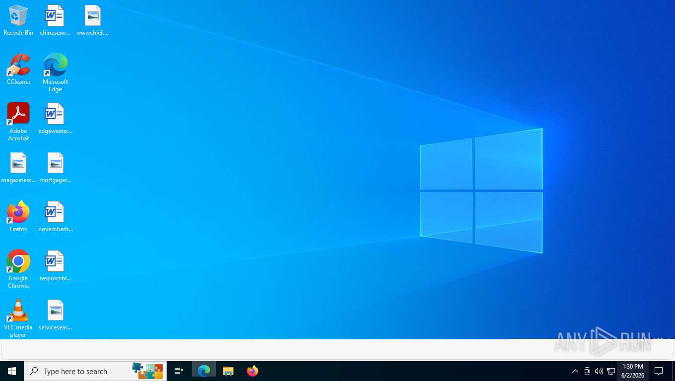Select the novemberh Word document icon
The width and height of the screenshot is (675, 381).
(55, 217)
